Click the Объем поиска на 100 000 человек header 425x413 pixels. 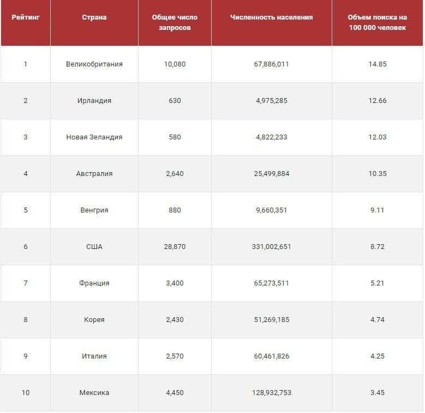coord(378,22)
